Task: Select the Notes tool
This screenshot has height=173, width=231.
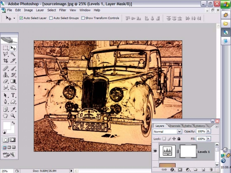Action: [5, 109]
